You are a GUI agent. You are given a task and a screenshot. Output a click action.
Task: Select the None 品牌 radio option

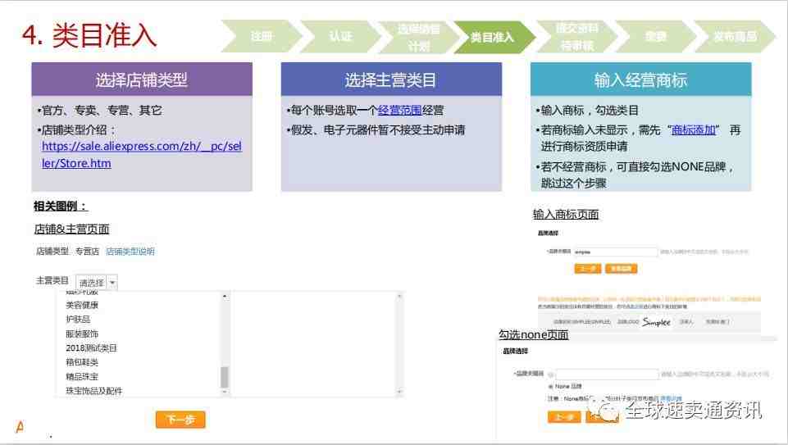click(x=551, y=386)
